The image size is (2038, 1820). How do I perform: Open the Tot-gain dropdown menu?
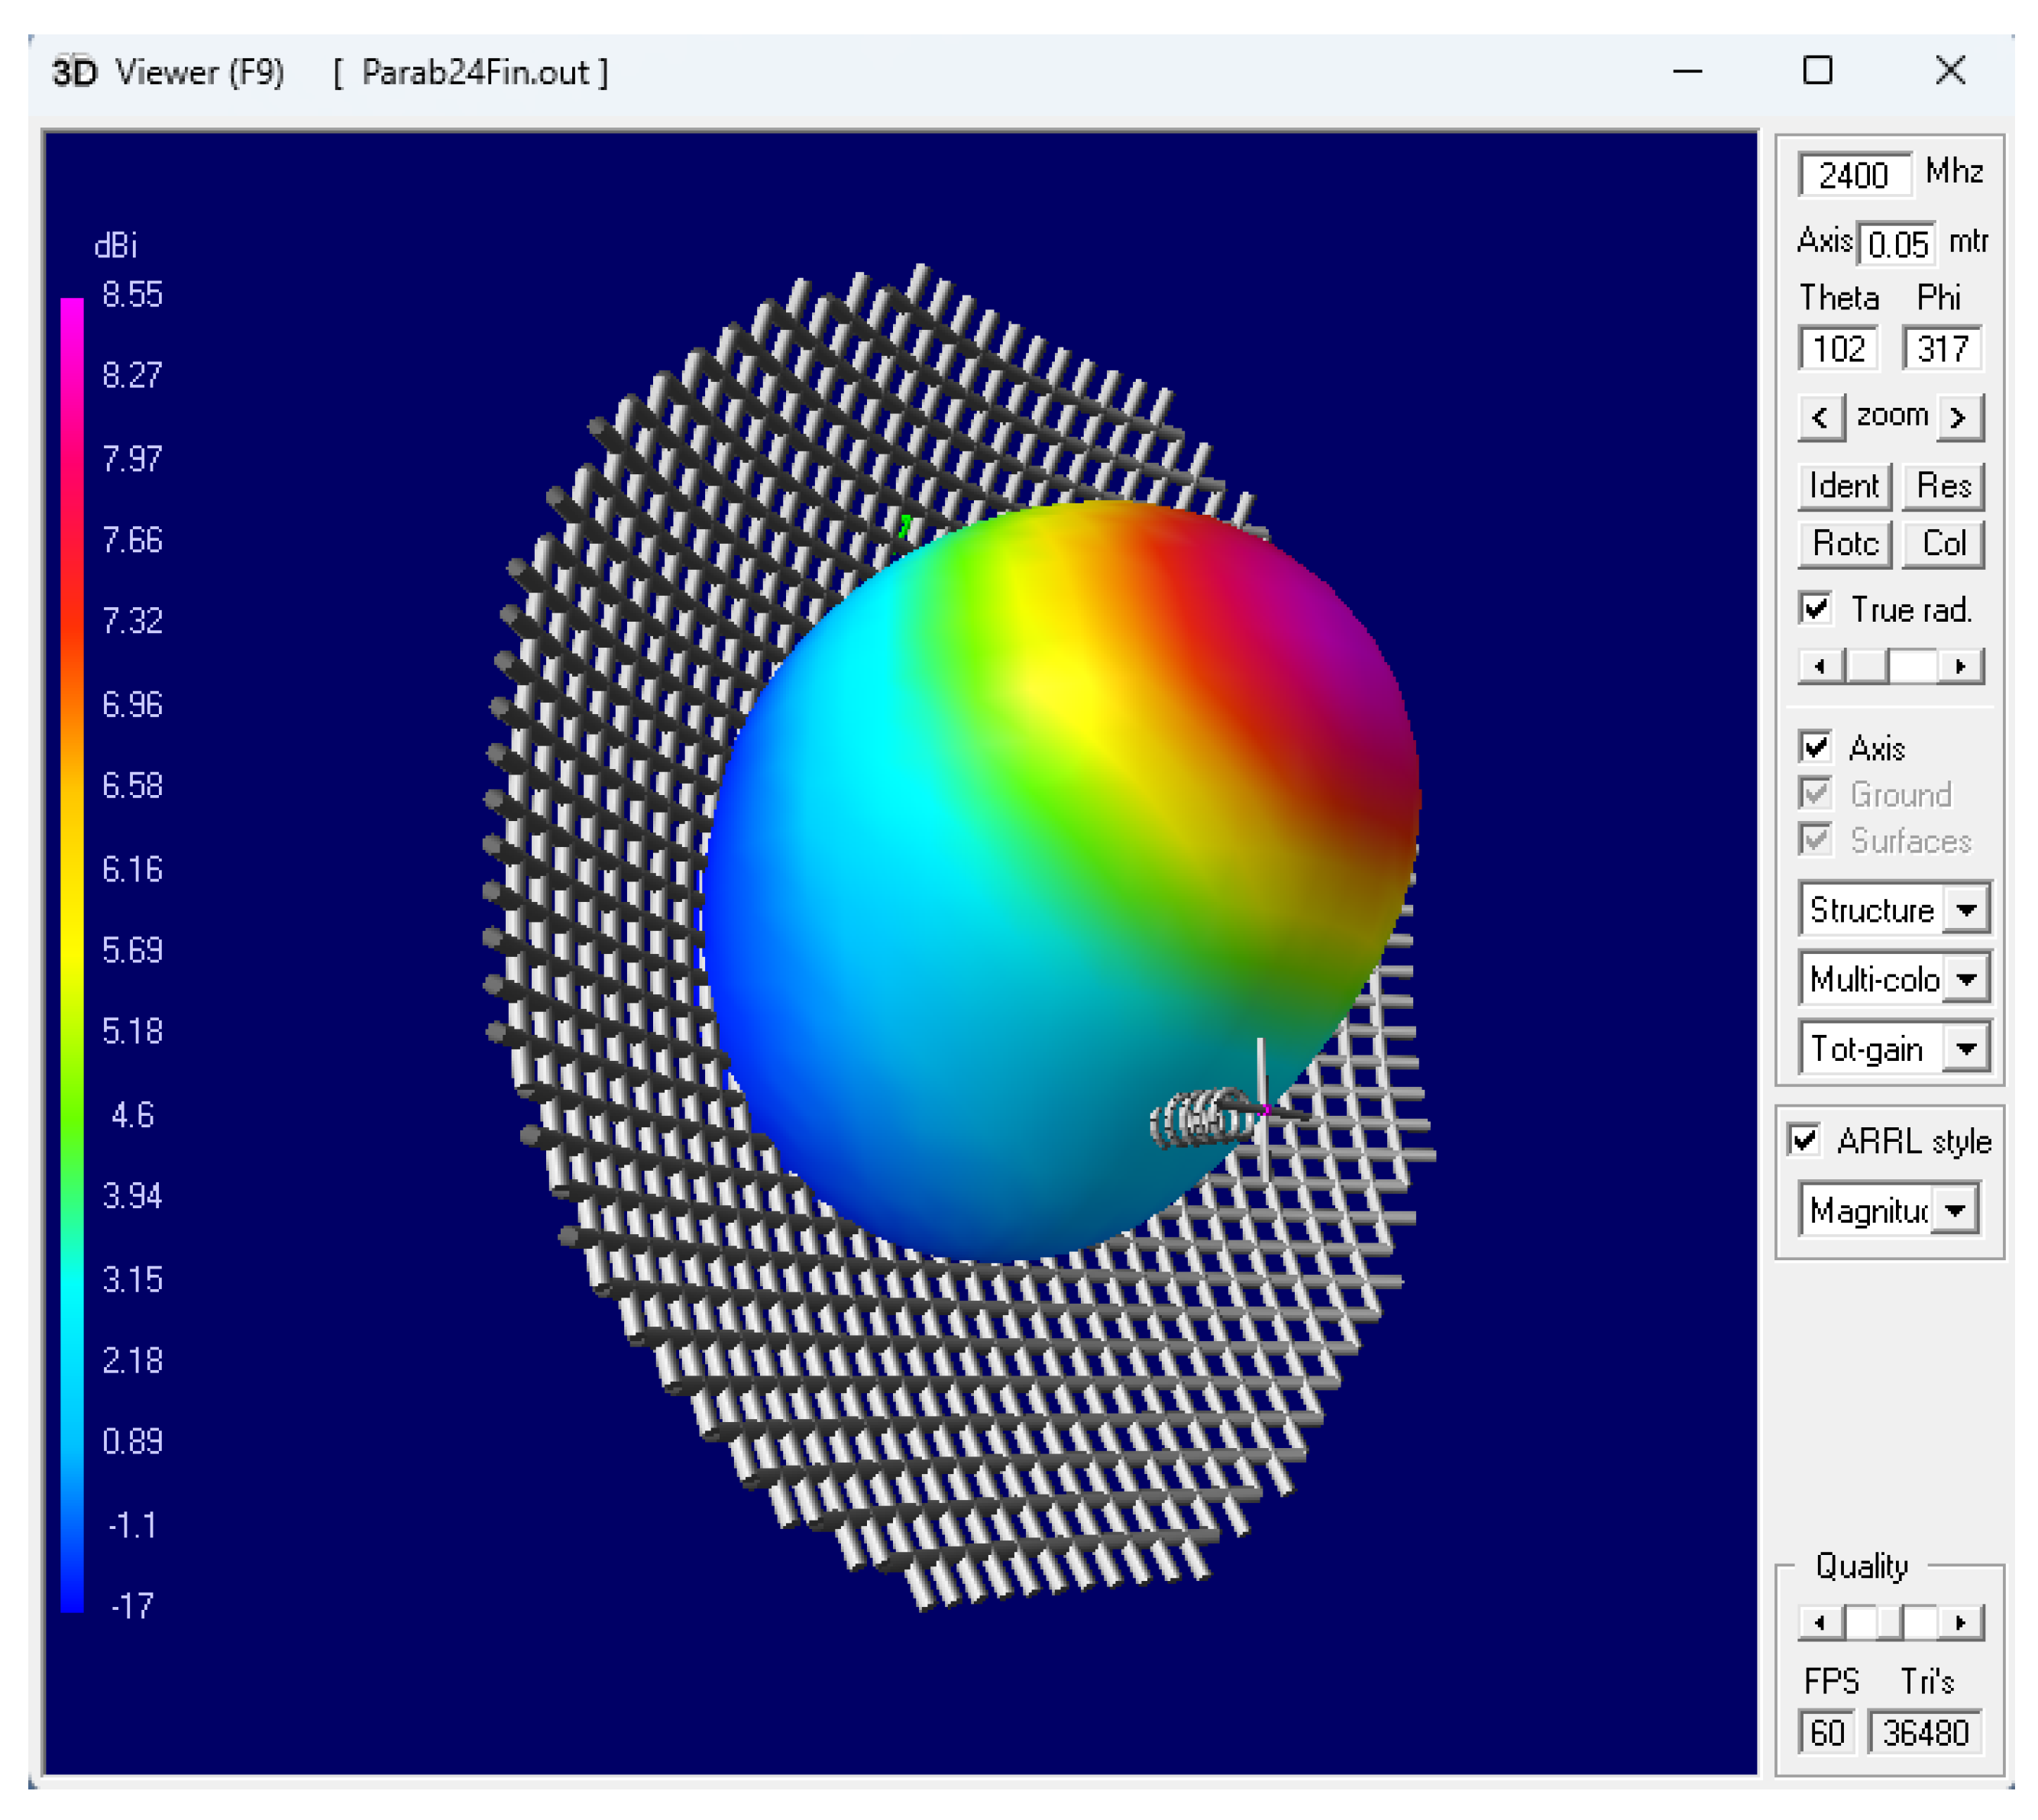click(x=1965, y=1048)
